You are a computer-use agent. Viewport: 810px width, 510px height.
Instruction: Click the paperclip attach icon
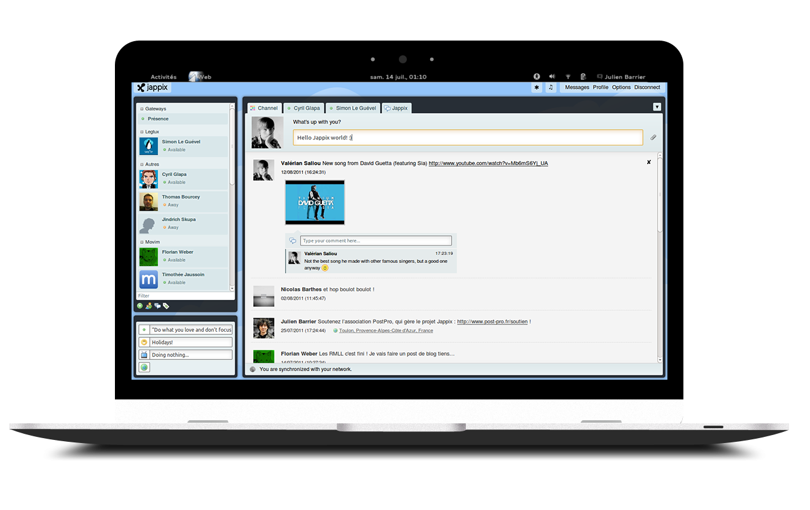(653, 138)
